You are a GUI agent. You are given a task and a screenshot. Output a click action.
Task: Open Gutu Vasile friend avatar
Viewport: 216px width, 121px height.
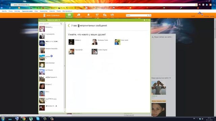(117, 42)
